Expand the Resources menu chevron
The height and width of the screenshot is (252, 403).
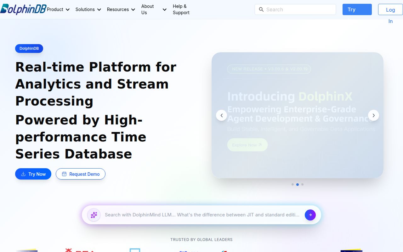point(133,9)
